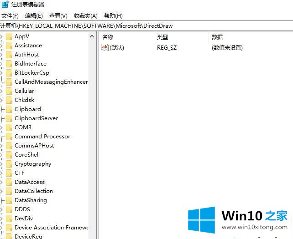Expand the AuthHost tree node
The height and width of the screenshot is (239, 293).
[1, 55]
